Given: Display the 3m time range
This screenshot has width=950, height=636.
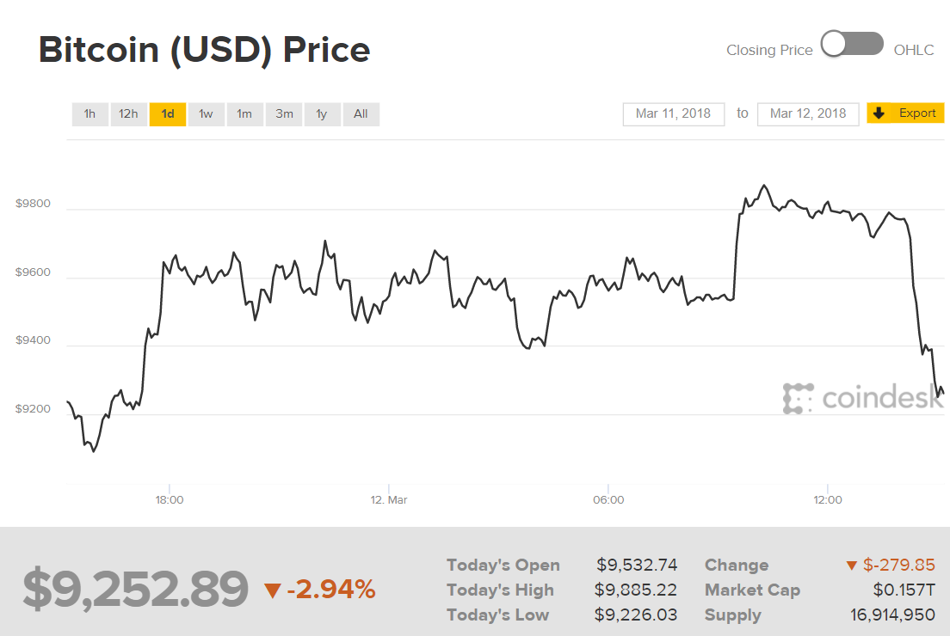Looking at the screenshot, I should point(284,114).
